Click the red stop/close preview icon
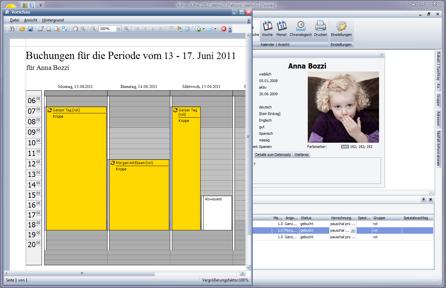The image size is (446, 288). [224, 29]
